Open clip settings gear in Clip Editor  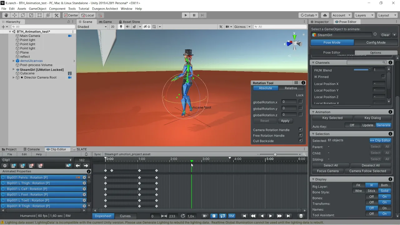pos(5,166)
